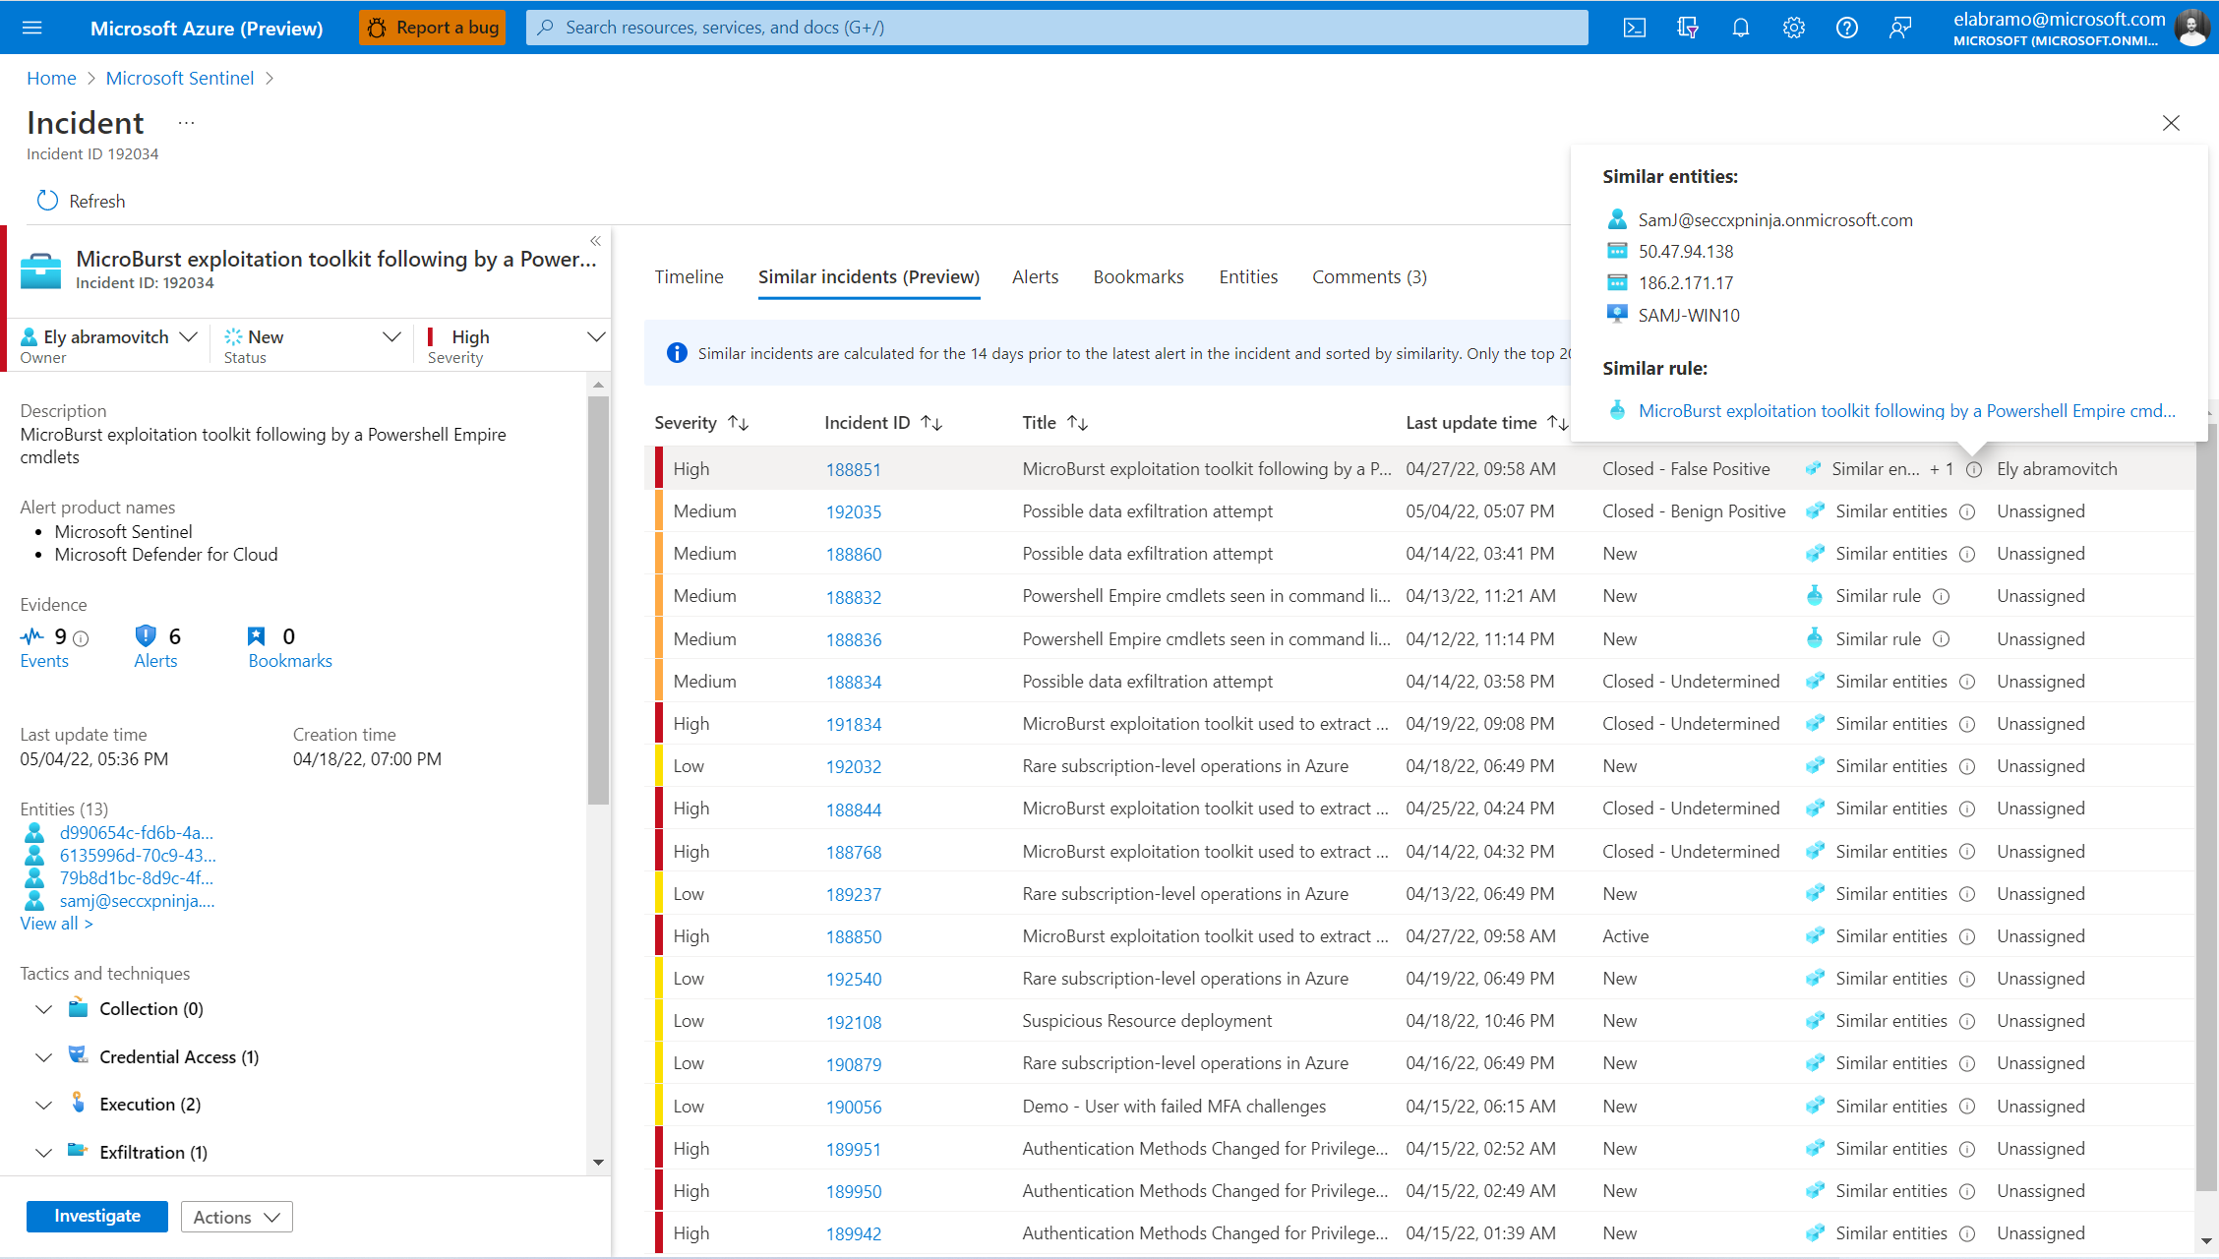Open incident 188851 link

[853, 470]
